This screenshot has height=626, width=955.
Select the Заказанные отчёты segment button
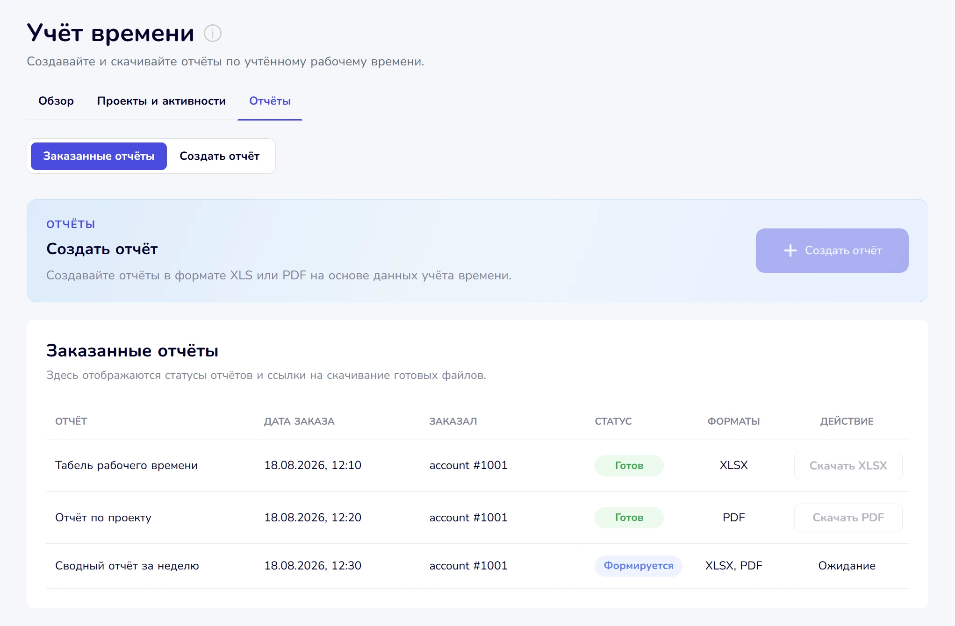point(99,156)
